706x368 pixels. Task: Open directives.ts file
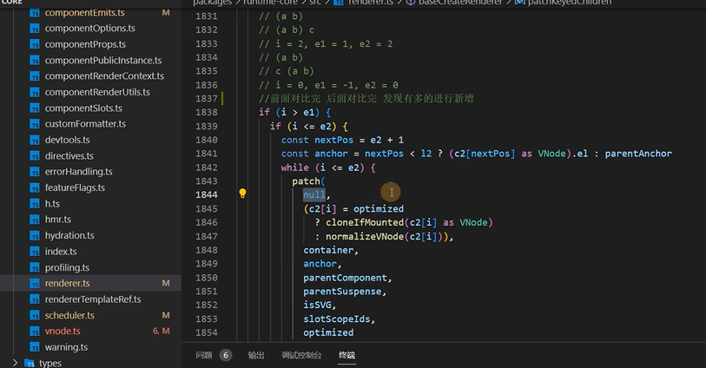tap(69, 156)
